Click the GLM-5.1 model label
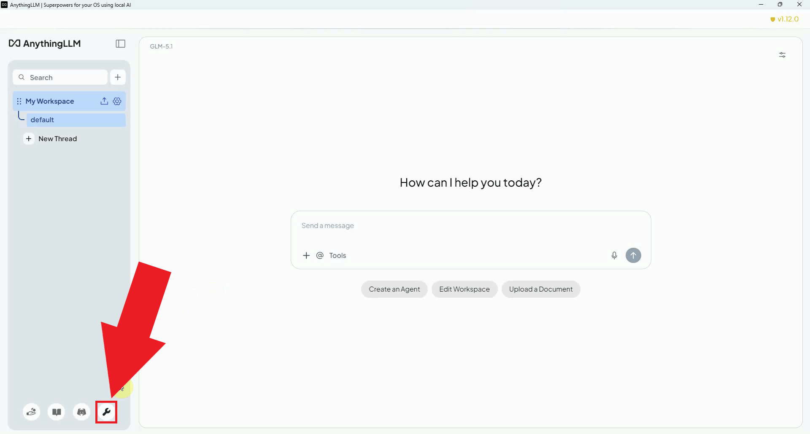810x434 pixels. click(161, 46)
